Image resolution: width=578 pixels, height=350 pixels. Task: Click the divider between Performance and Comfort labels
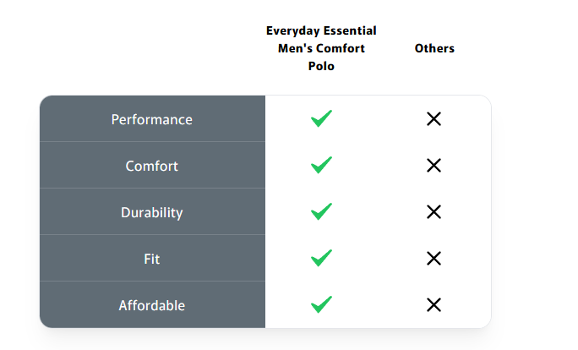click(x=152, y=142)
